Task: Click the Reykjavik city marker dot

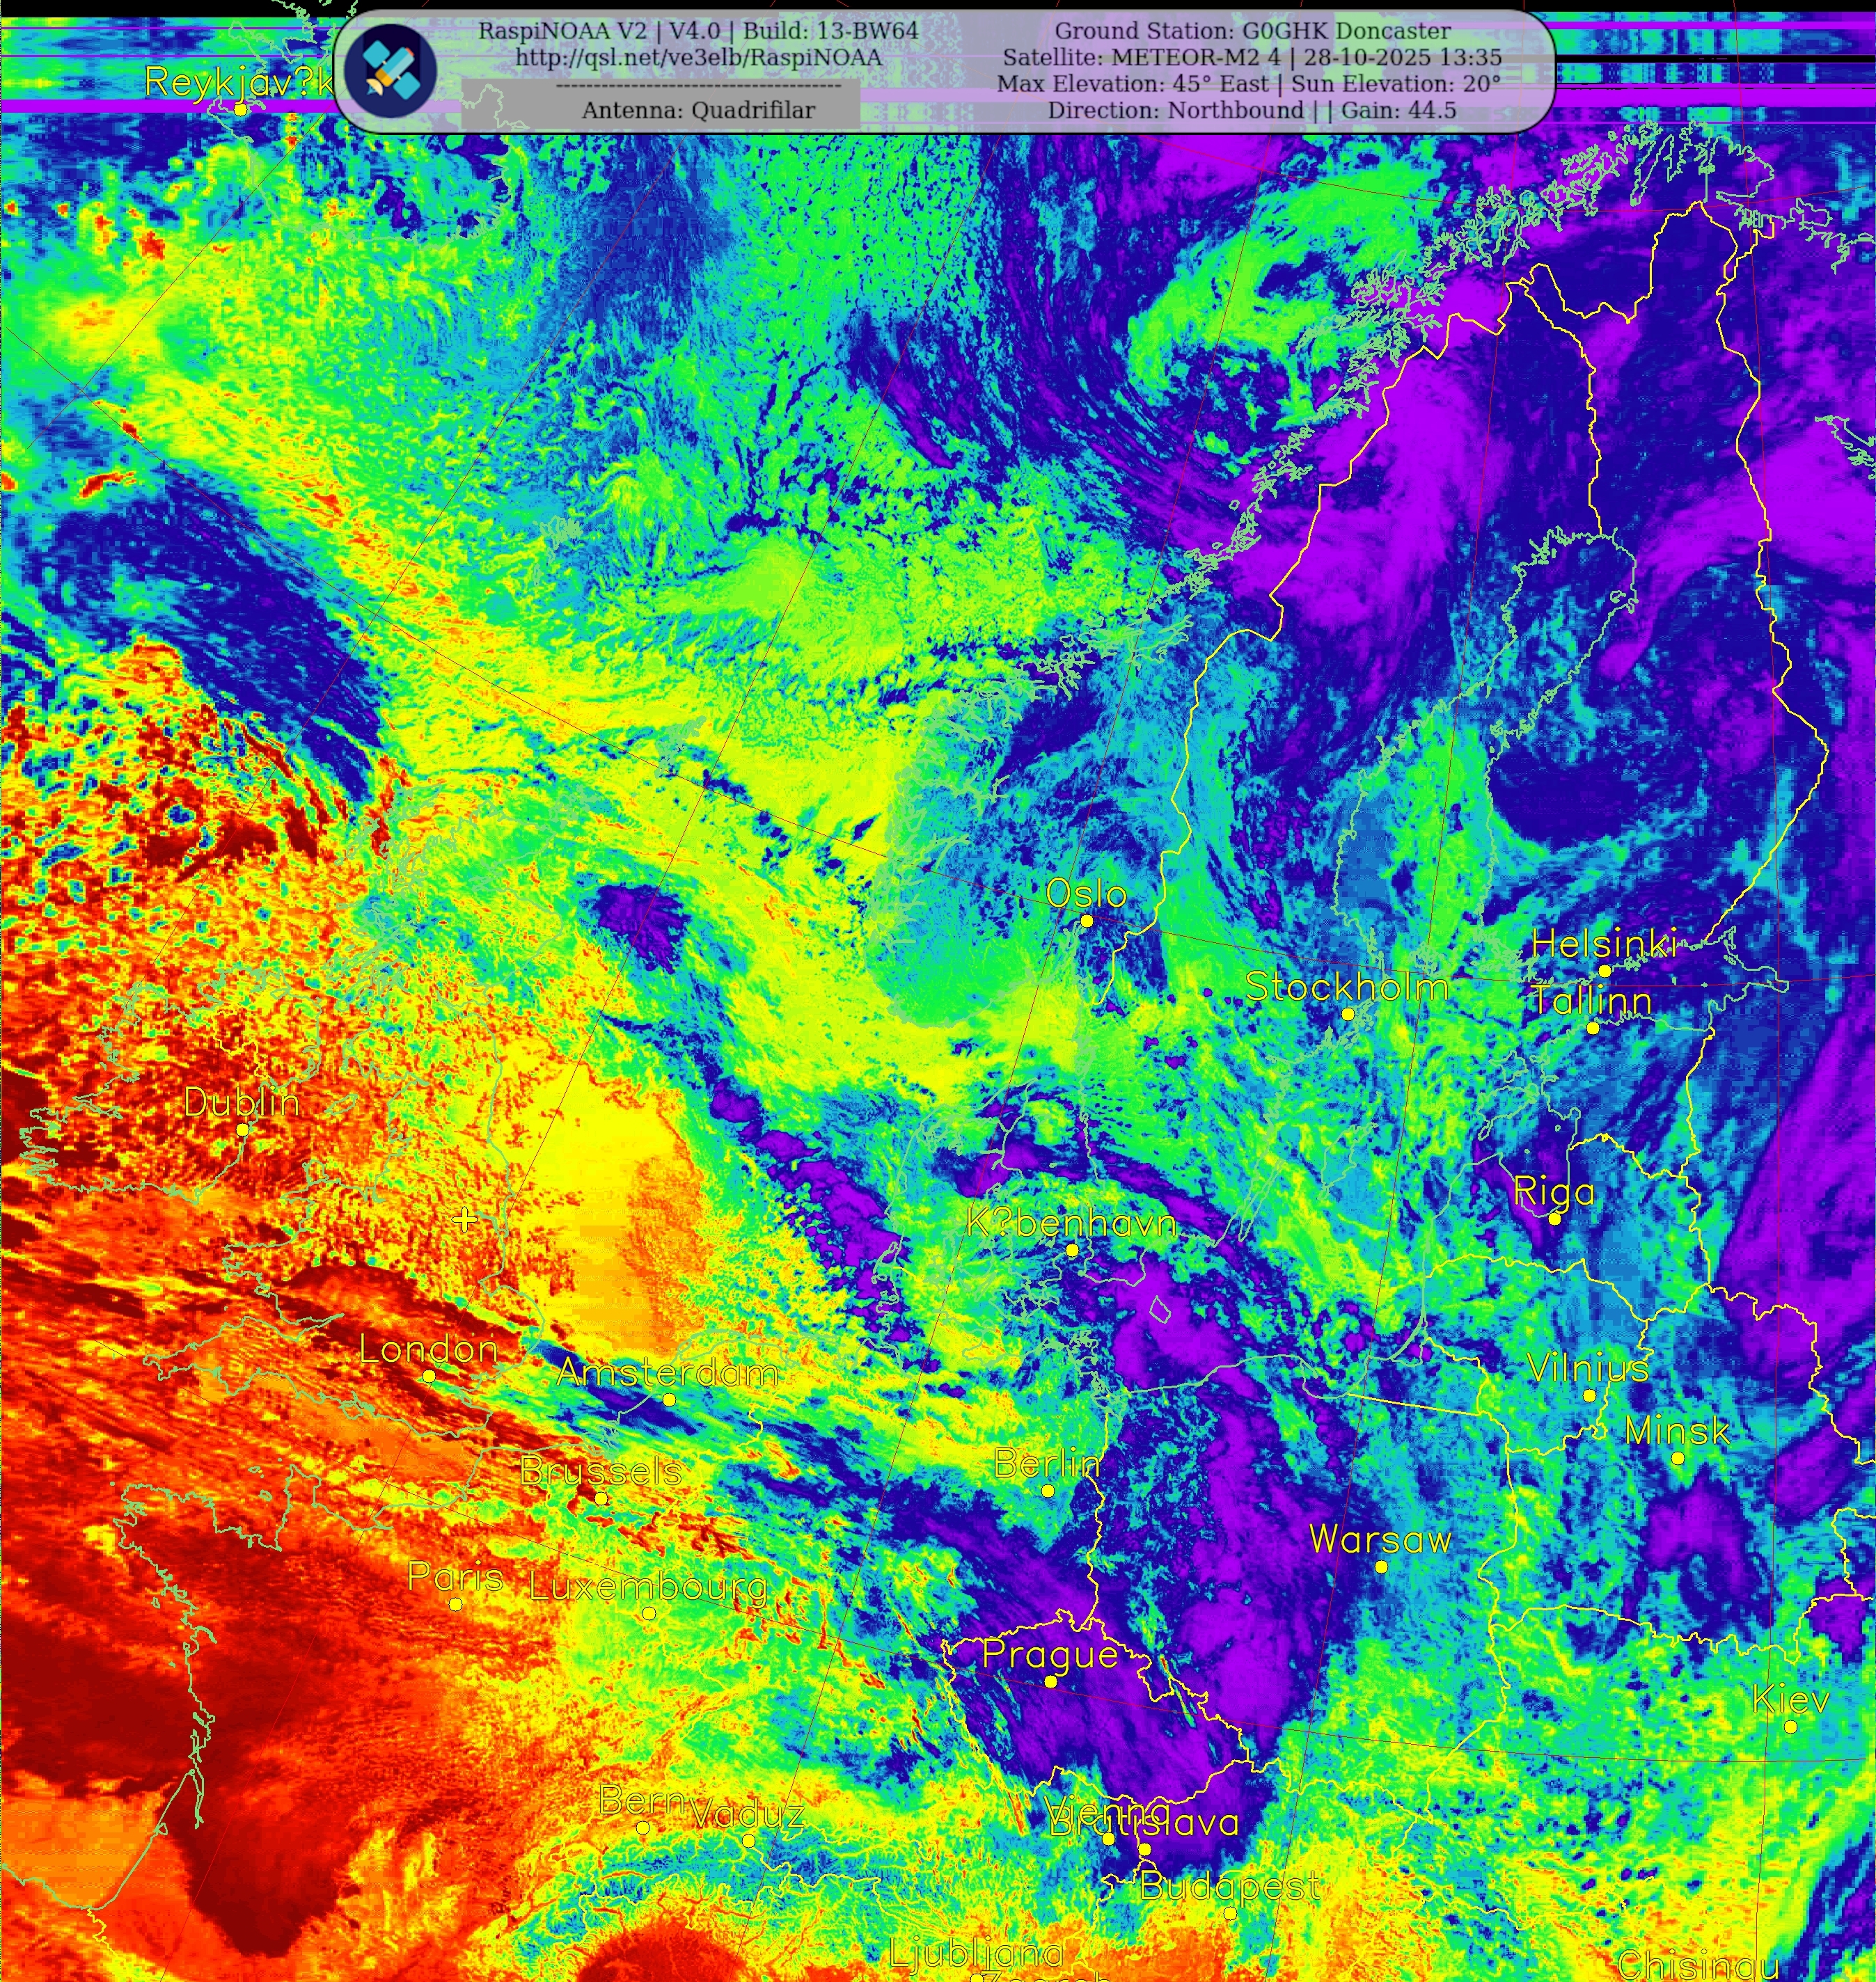Action: point(240,109)
